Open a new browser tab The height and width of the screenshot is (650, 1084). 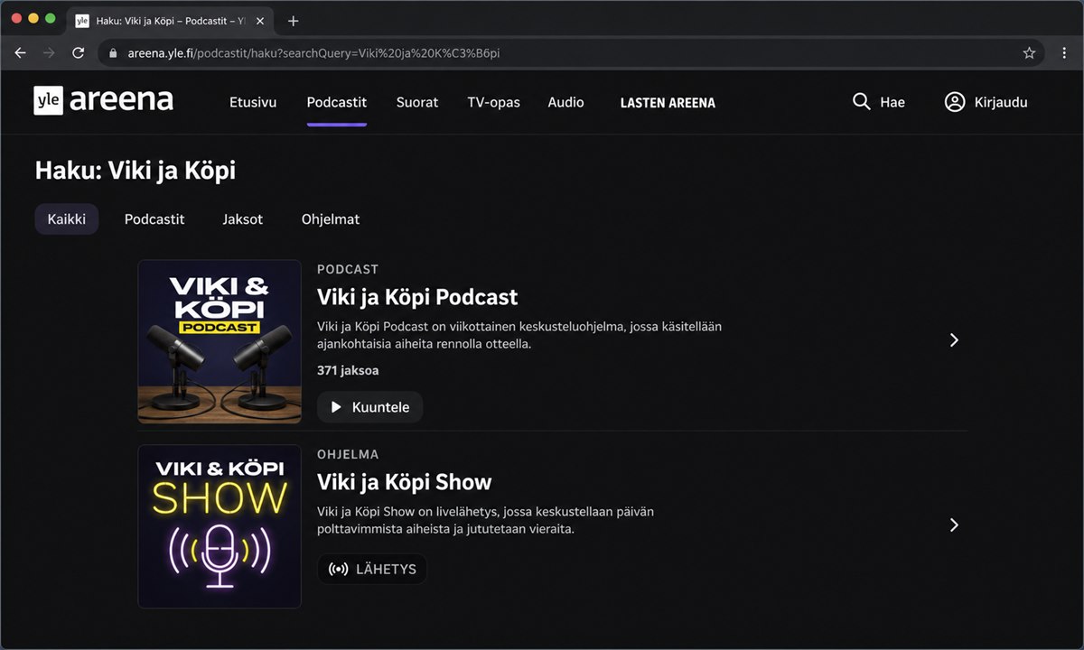click(293, 21)
